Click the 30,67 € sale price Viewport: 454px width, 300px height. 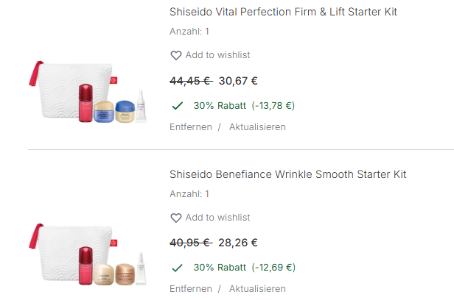click(x=238, y=81)
